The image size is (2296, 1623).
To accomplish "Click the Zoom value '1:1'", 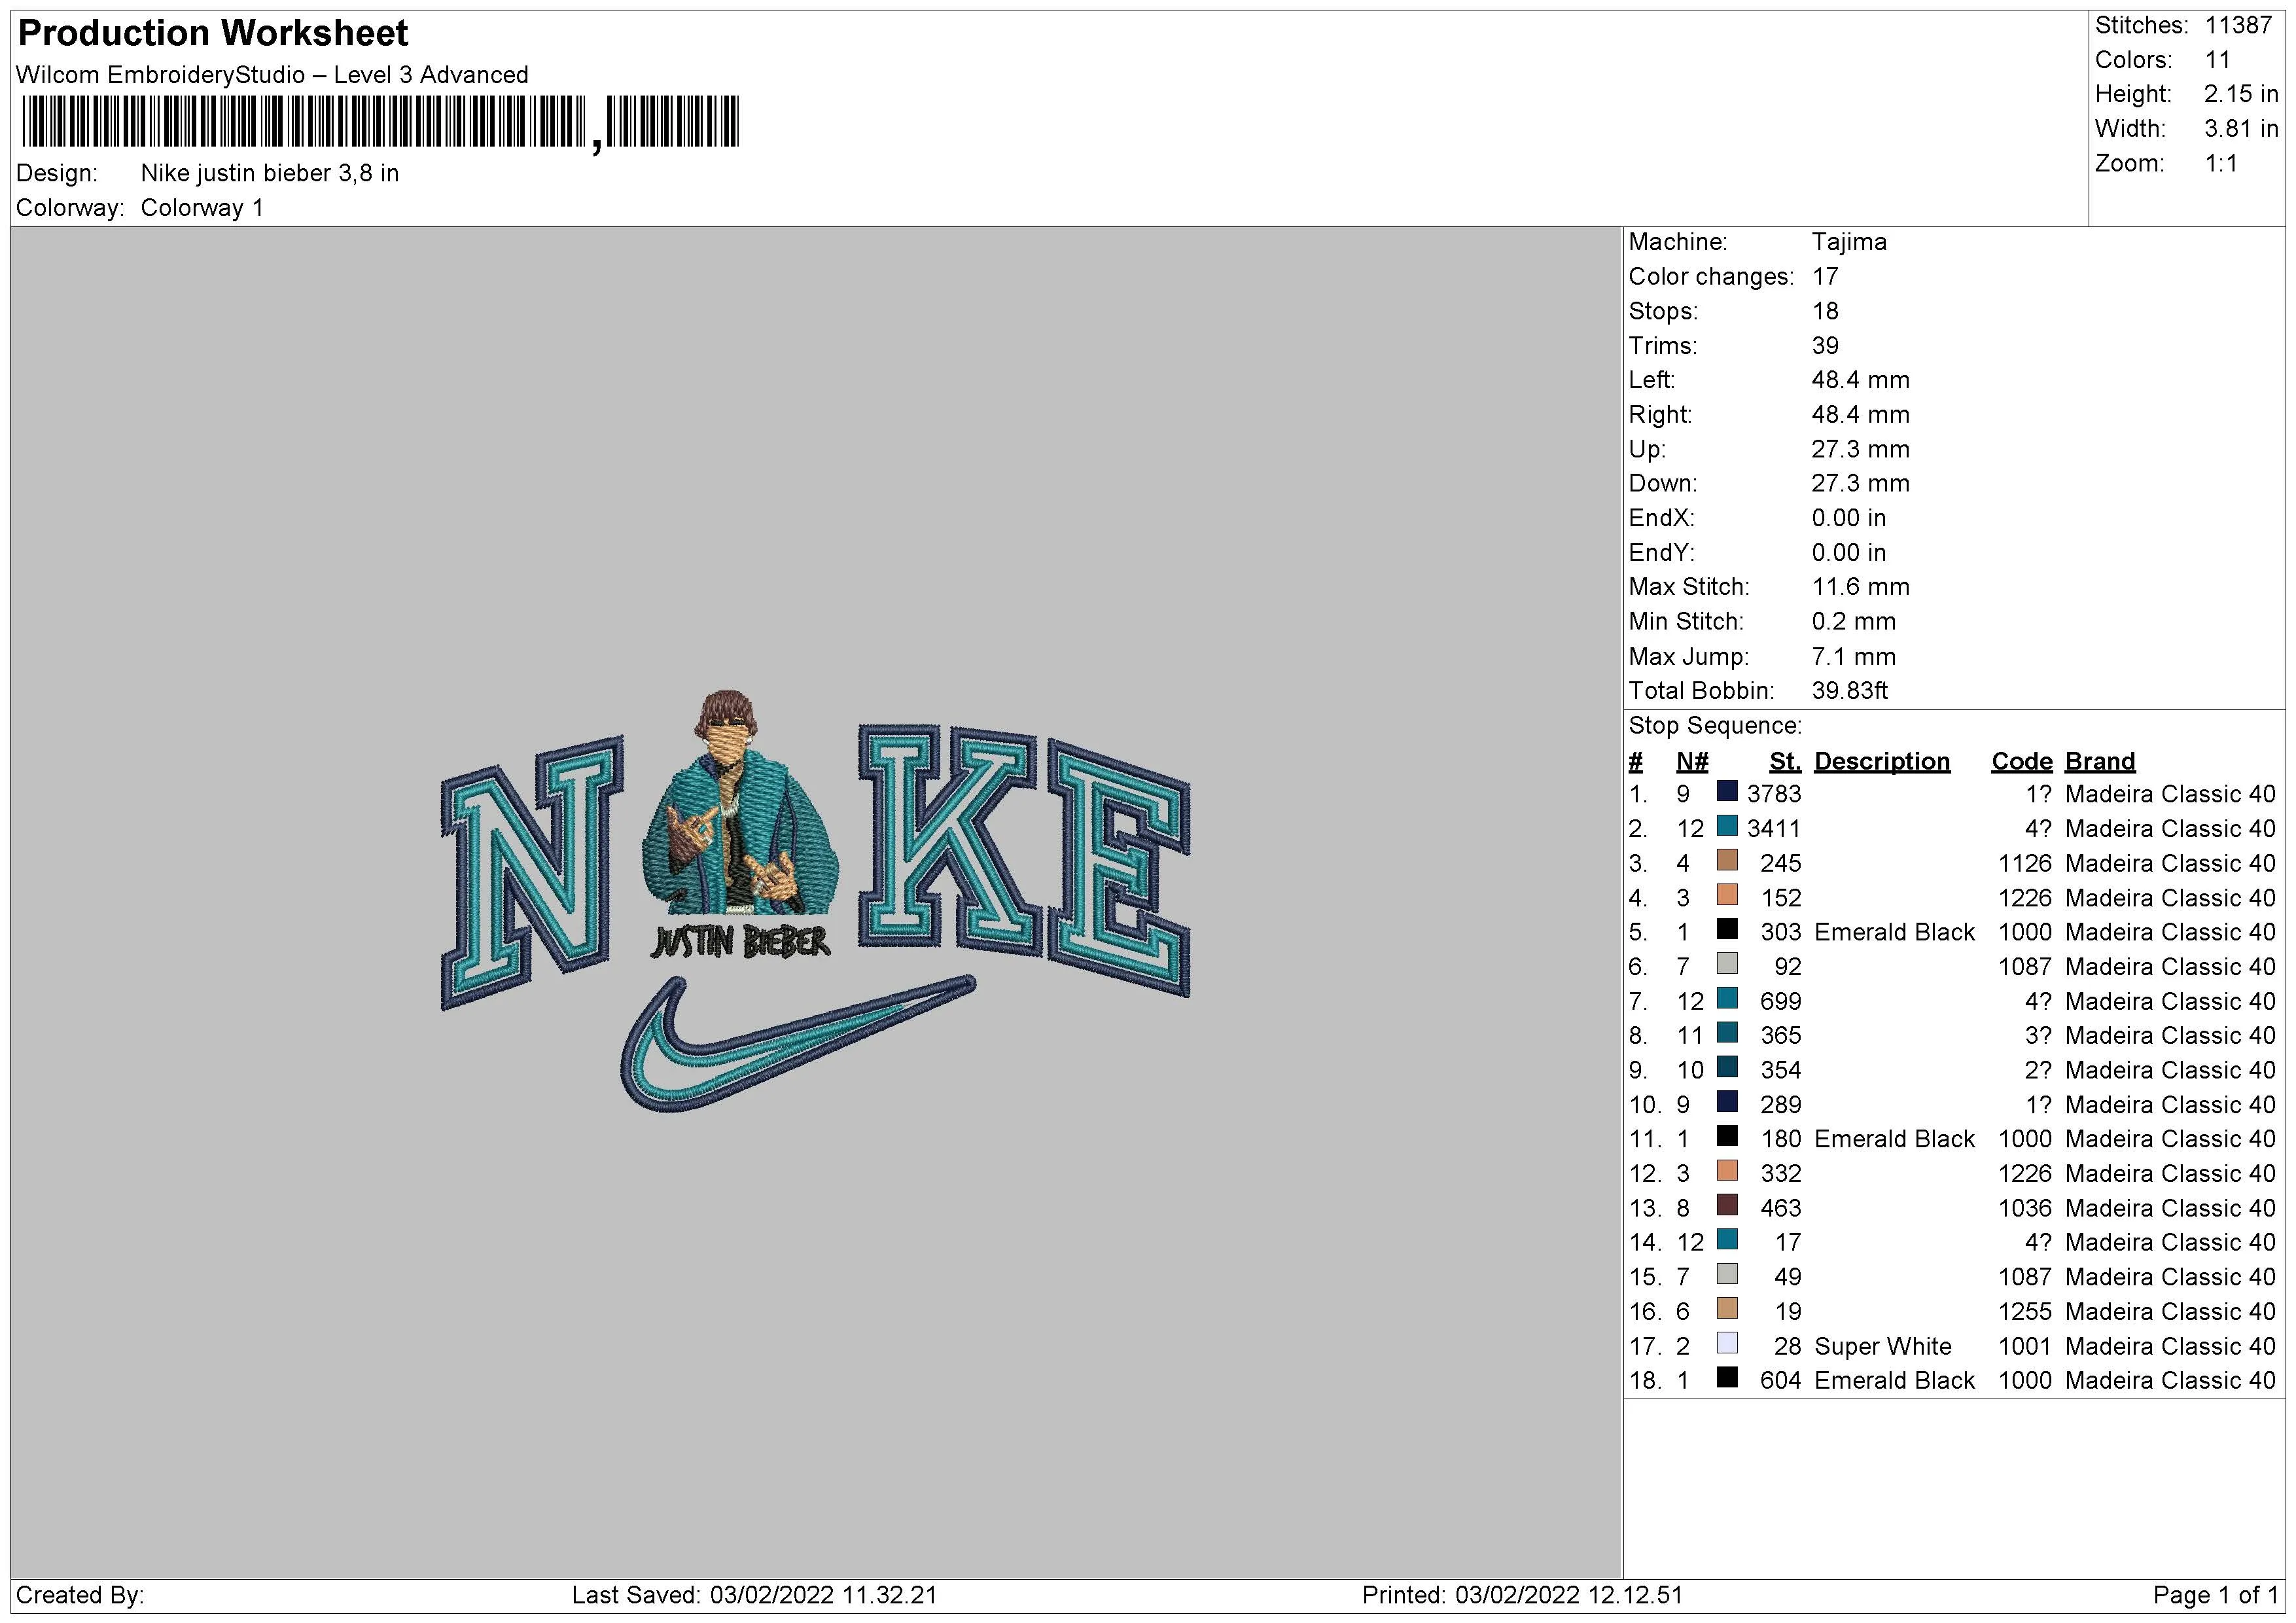I will [x=2221, y=163].
